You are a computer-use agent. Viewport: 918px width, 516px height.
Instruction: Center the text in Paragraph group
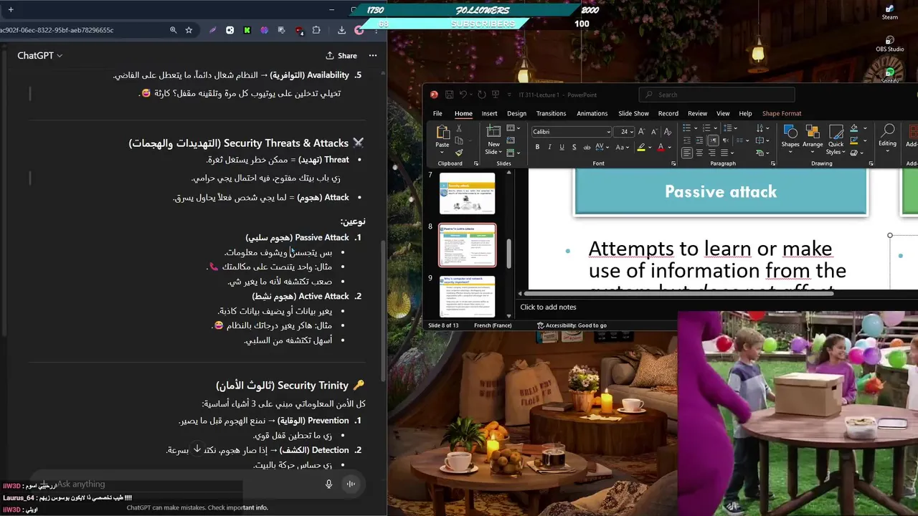click(x=699, y=153)
